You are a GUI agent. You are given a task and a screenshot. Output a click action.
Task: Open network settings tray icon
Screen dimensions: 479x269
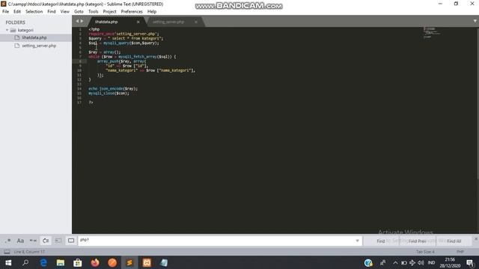point(412,262)
